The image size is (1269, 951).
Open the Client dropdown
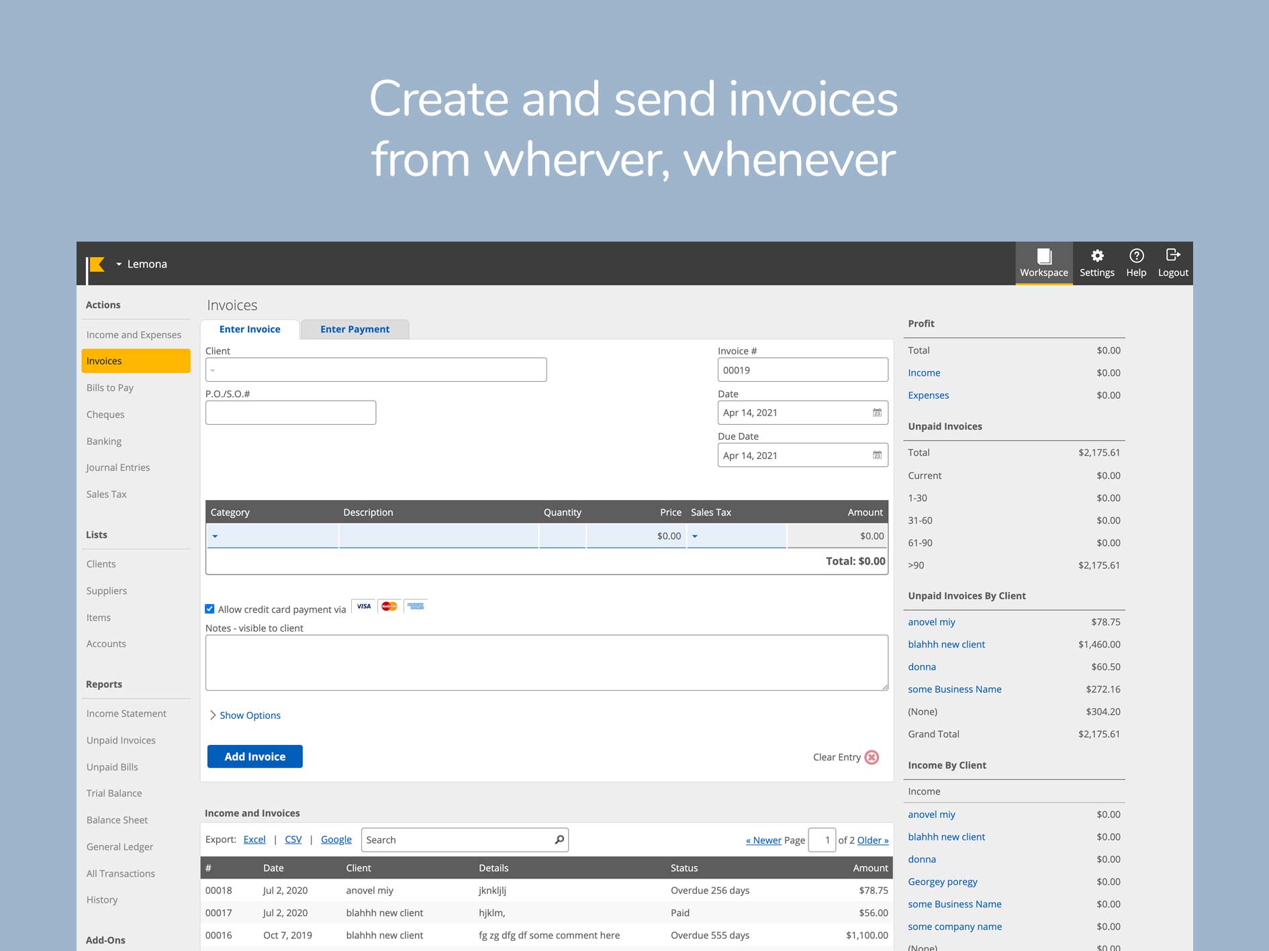(213, 370)
